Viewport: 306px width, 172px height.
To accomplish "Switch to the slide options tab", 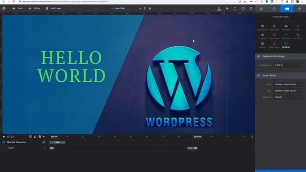I will pyautogui.click(x=287, y=9).
